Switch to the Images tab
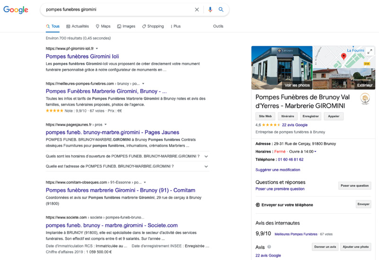Image resolution: width=379 pixels, height=260 pixels. pyautogui.click(x=126, y=26)
